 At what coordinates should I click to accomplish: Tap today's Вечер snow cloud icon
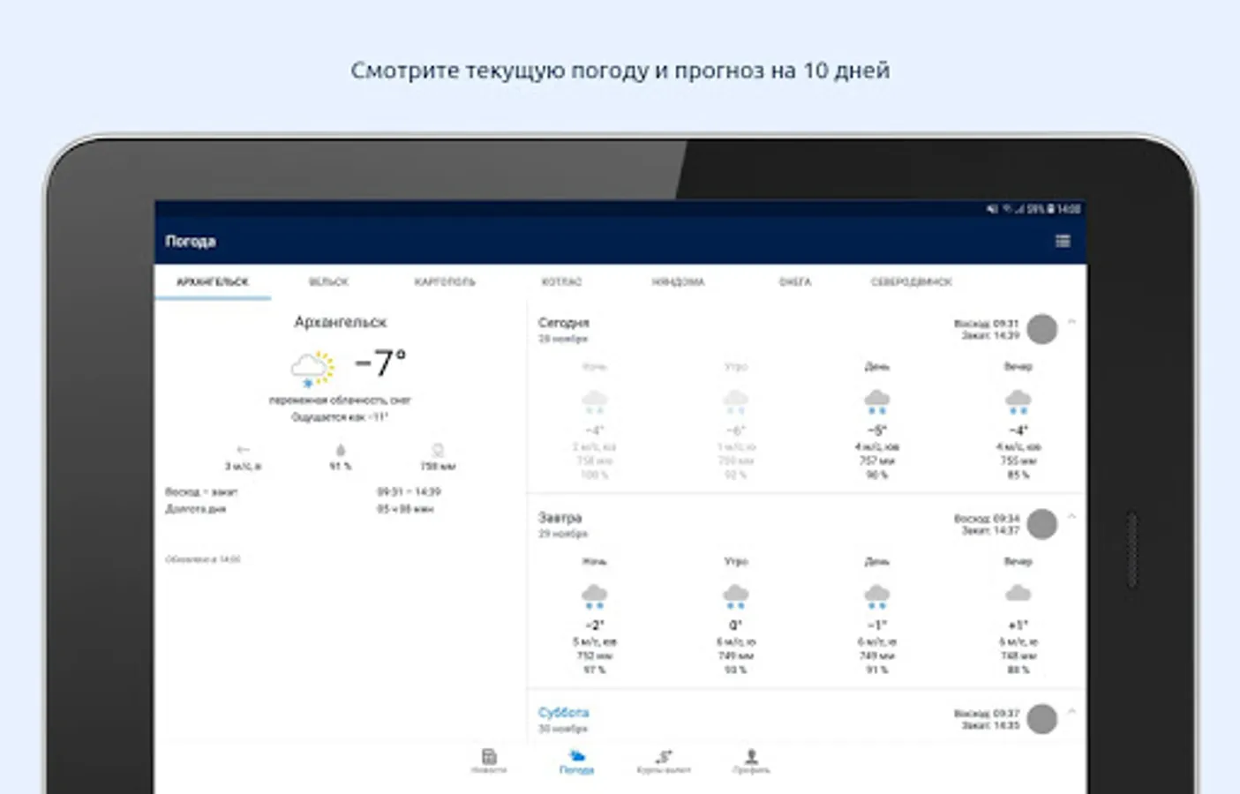[1018, 401]
